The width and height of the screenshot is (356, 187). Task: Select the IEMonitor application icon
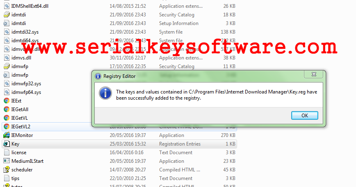coord(7,135)
